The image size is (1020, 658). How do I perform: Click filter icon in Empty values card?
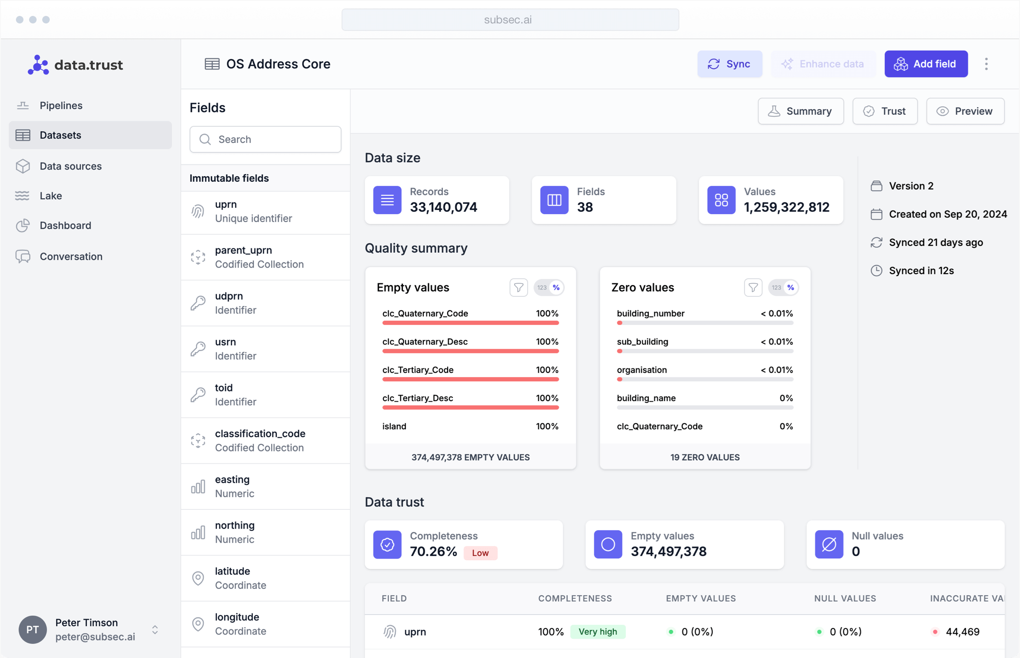(518, 287)
